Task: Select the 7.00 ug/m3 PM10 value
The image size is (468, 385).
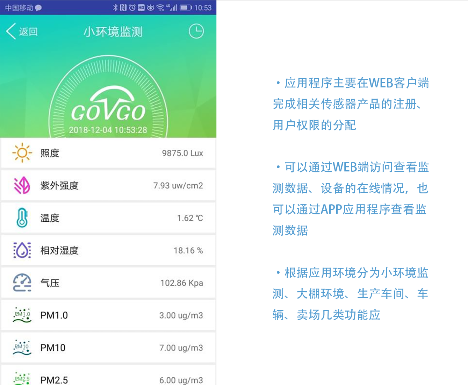Action: (x=181, y=348)
